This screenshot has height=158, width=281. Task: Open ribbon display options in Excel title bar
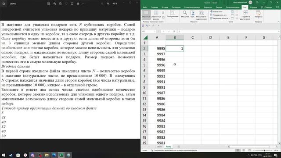pyautogui.click(x=257, y=3)
